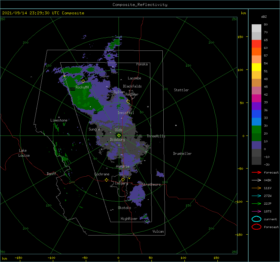Click the radar center diamond below Olds

click(119, 136)
